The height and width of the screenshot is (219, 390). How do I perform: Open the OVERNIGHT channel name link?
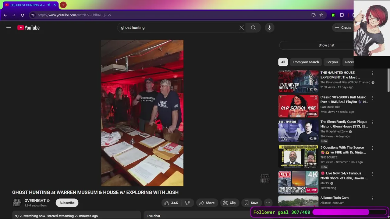35,201
